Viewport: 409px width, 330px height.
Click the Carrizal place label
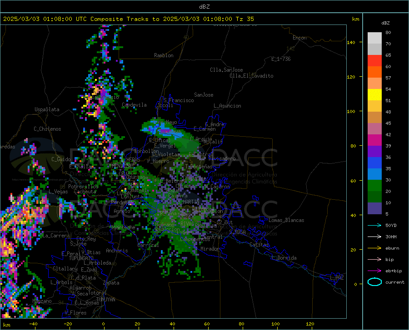click(148, 245)
